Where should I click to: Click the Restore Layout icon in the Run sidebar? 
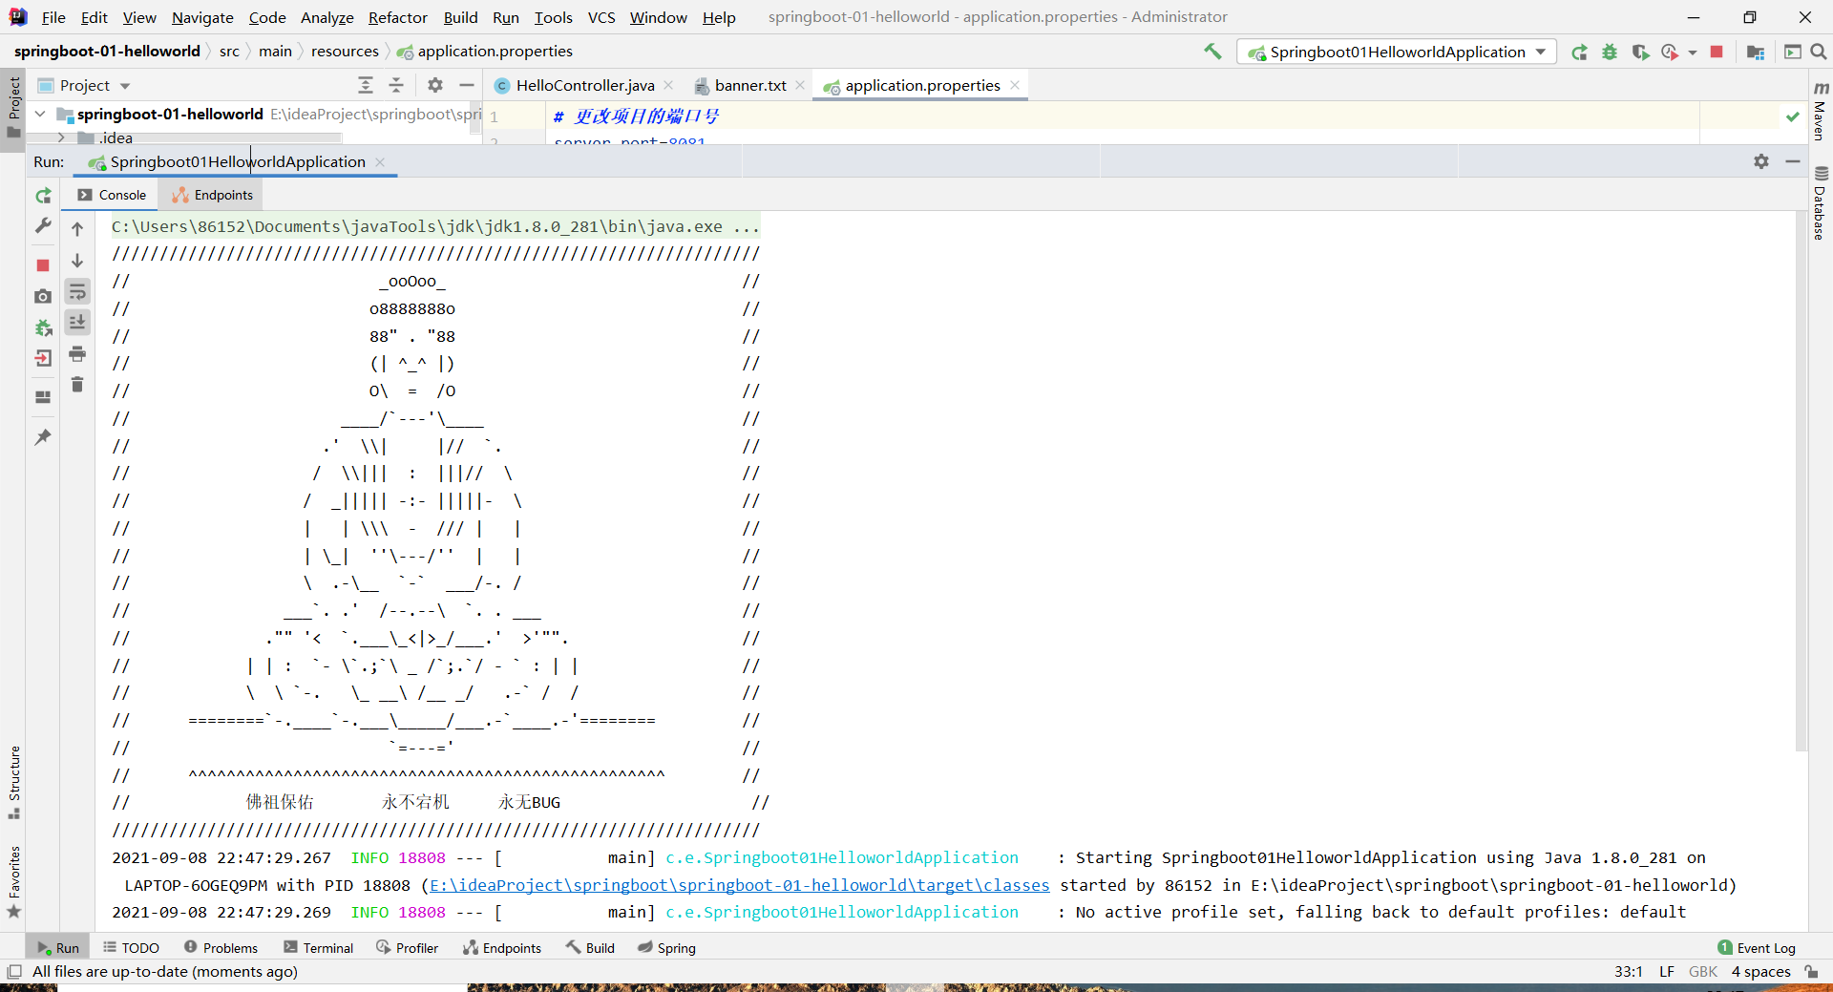[x=43, y=397]
